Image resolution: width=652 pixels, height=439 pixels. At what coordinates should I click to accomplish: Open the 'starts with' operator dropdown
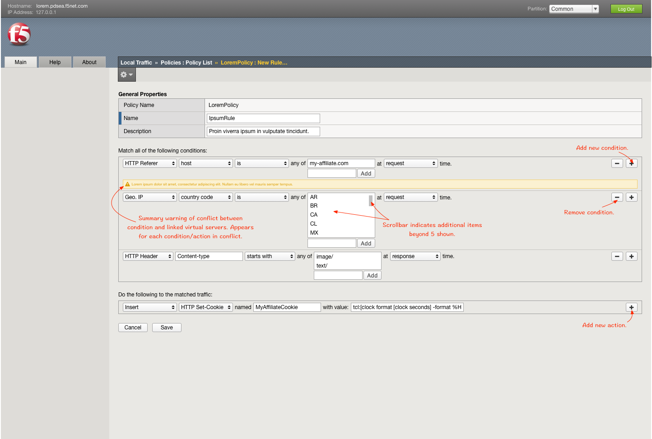point(270,256)
